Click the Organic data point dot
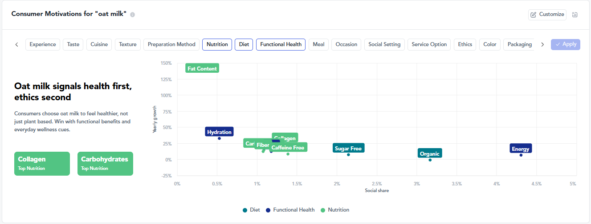Image resolution: width=591 pixels, height=224 pixels. pos(430,160)
